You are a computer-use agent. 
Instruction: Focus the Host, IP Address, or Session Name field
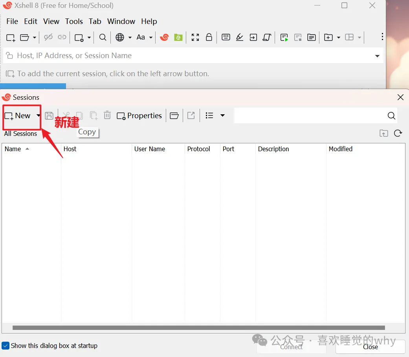193,55
